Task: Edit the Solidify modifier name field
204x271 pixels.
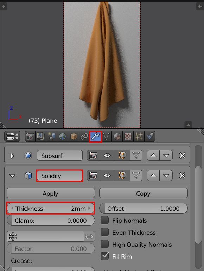Action: click(59, 176)
